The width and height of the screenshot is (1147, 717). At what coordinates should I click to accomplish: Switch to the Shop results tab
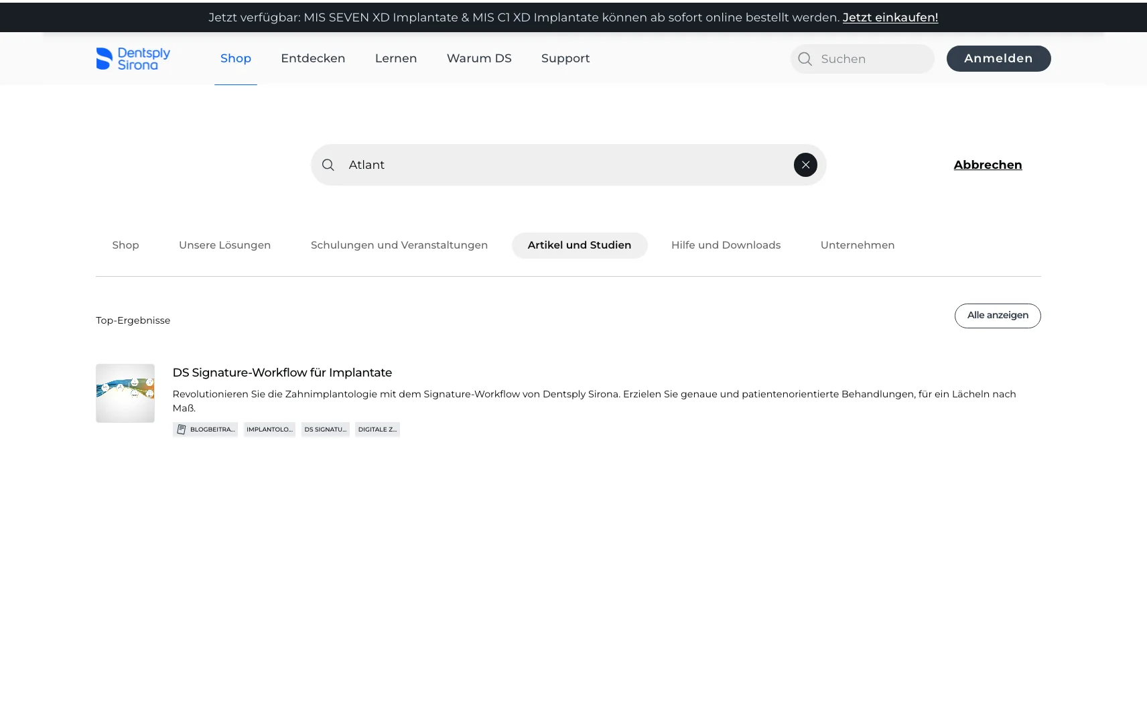click(125, 245)
